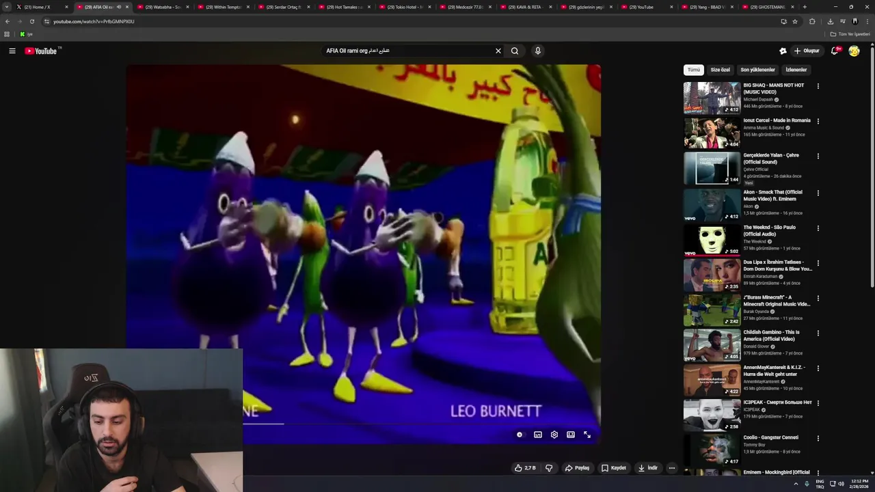
Task: Open YouTube notifications bell
Action: (835, 51)
